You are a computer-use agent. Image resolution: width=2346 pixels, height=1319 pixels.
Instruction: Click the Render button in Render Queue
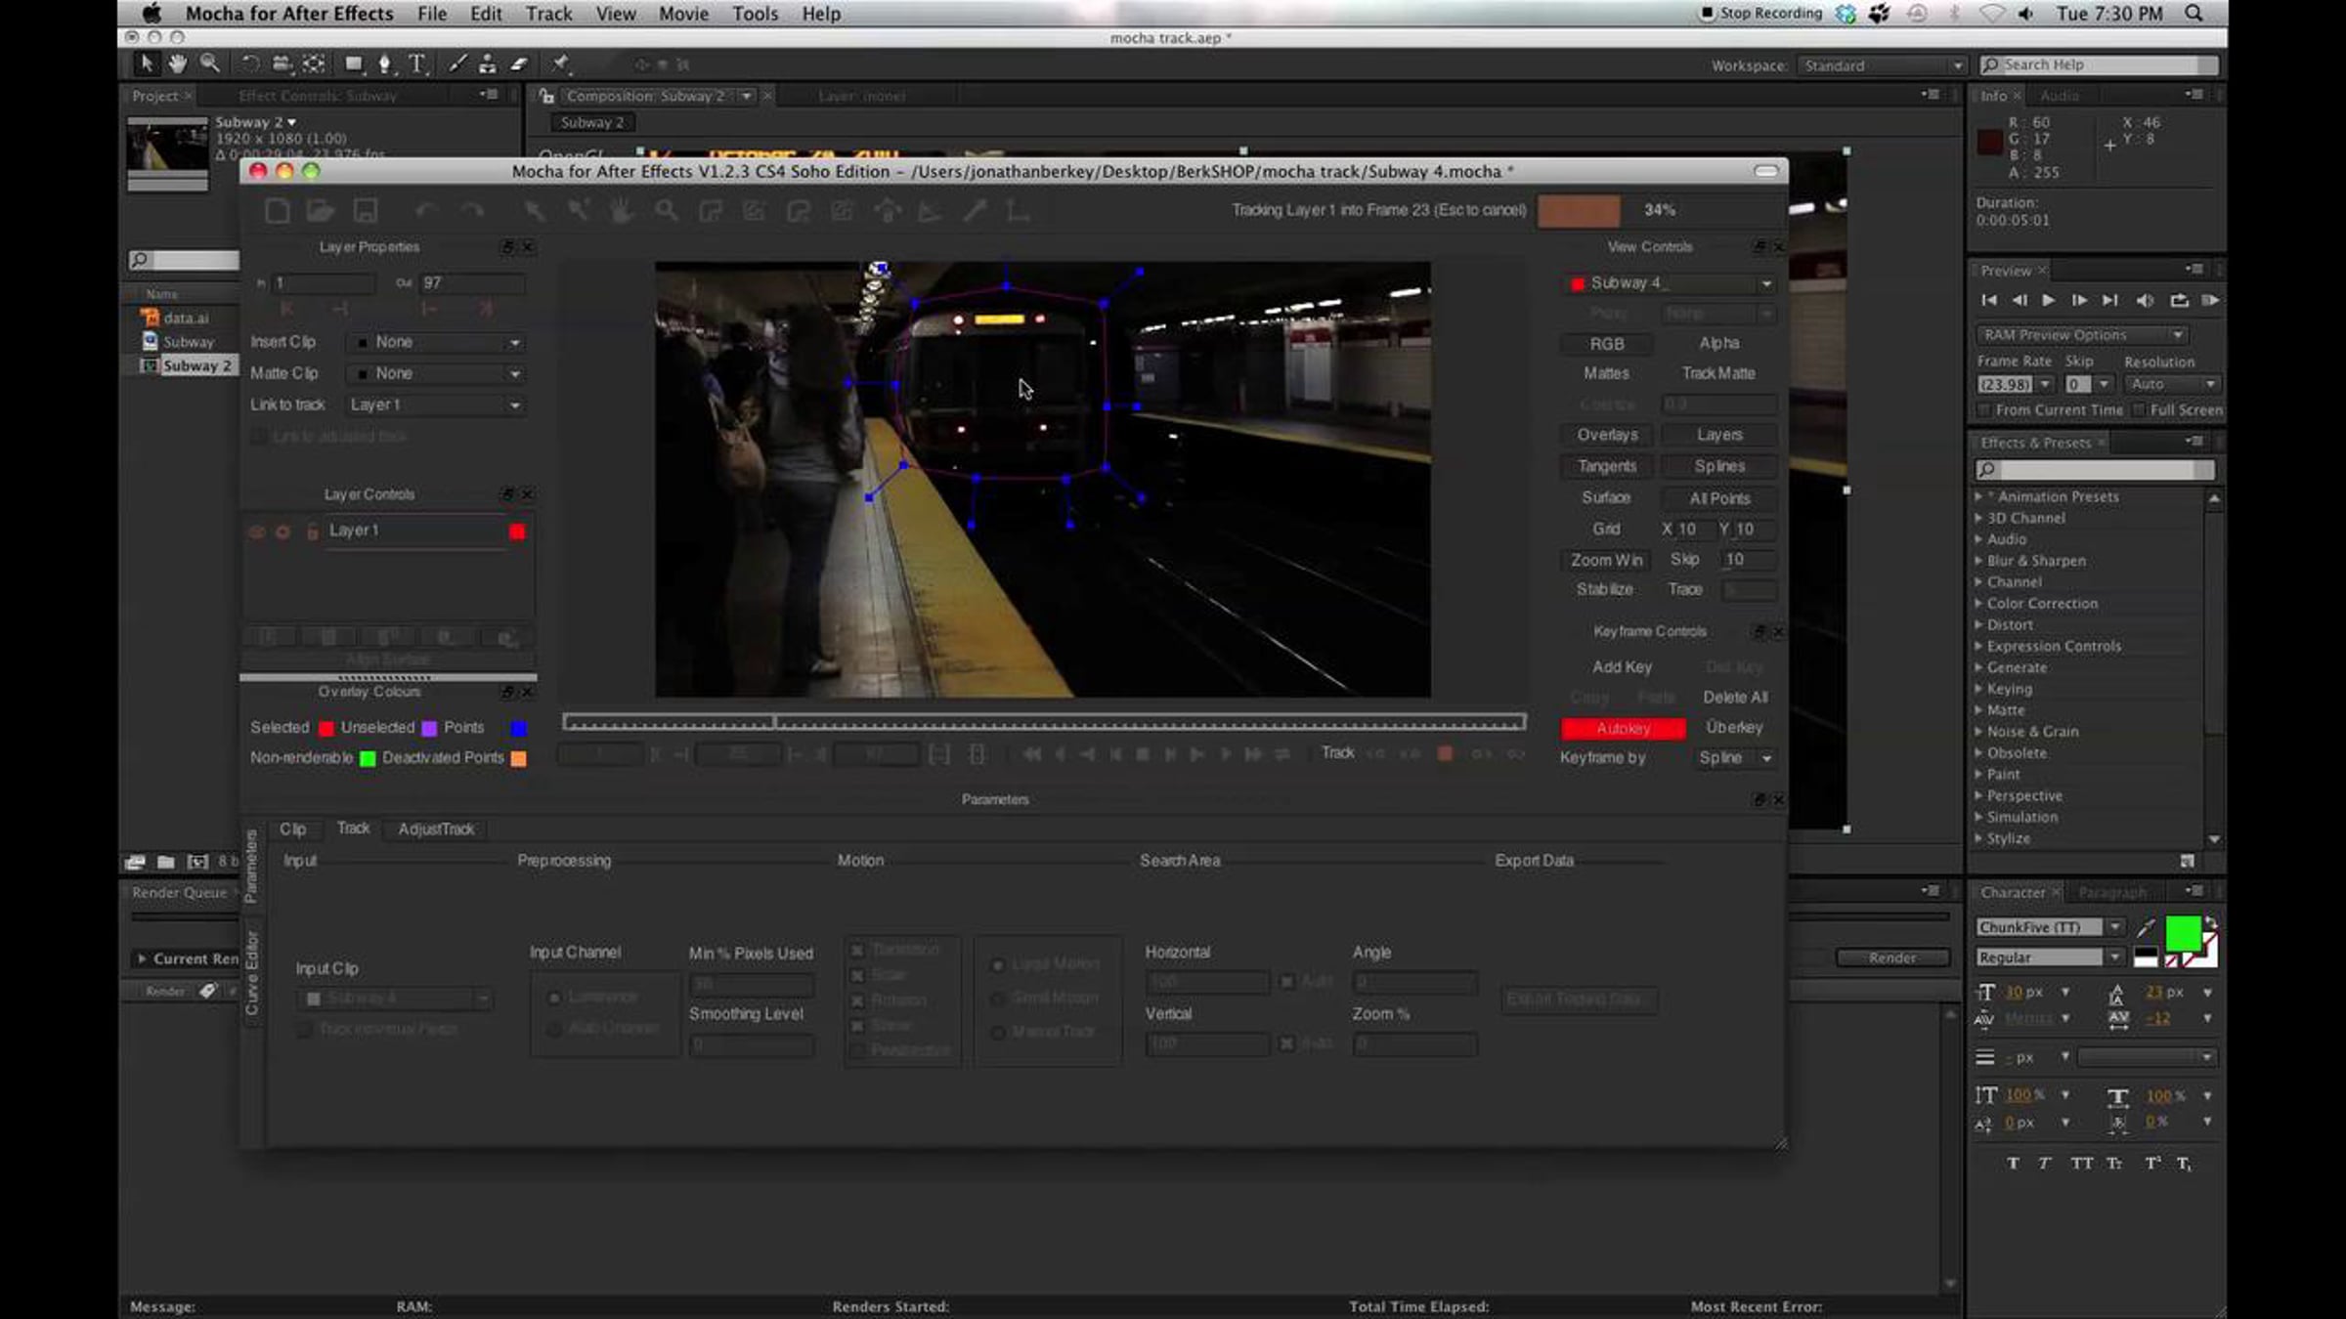pyautogui.click(x=1892, y=958)
